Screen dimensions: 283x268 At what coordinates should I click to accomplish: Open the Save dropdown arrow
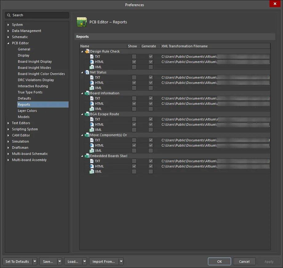(60, 261)
